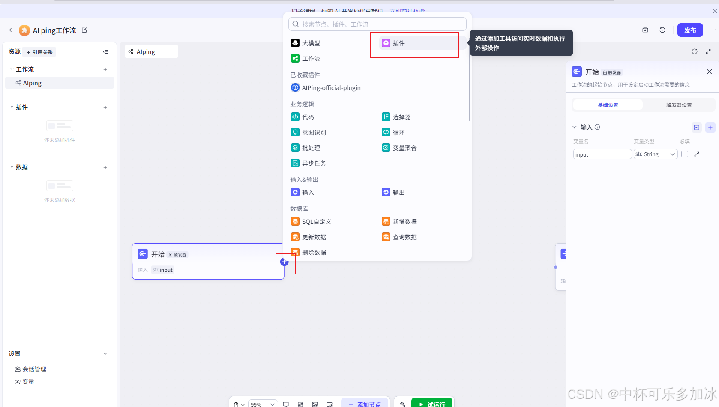
Task: Import input variables icon
Action: pos(697,127)
